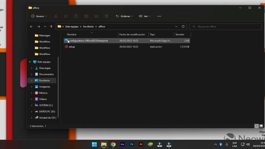The height and width of the screenshot is (149, 265).
Task: Sort by Fecha de modificación column
Action: pos(132,34)
